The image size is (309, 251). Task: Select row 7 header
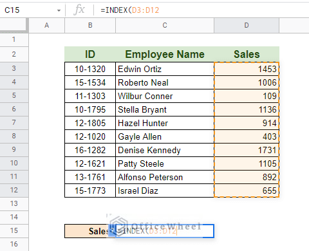point(14,123)
